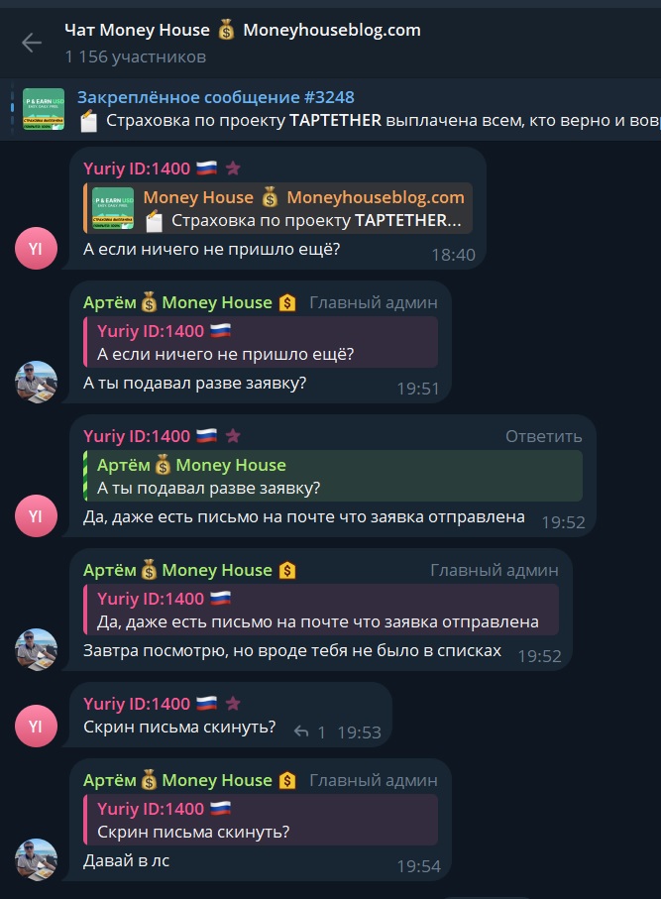The width and height of the screenshot is (661, 899).
Task: Show the 1 156 участников member list
Action: [x=136, y=56]
